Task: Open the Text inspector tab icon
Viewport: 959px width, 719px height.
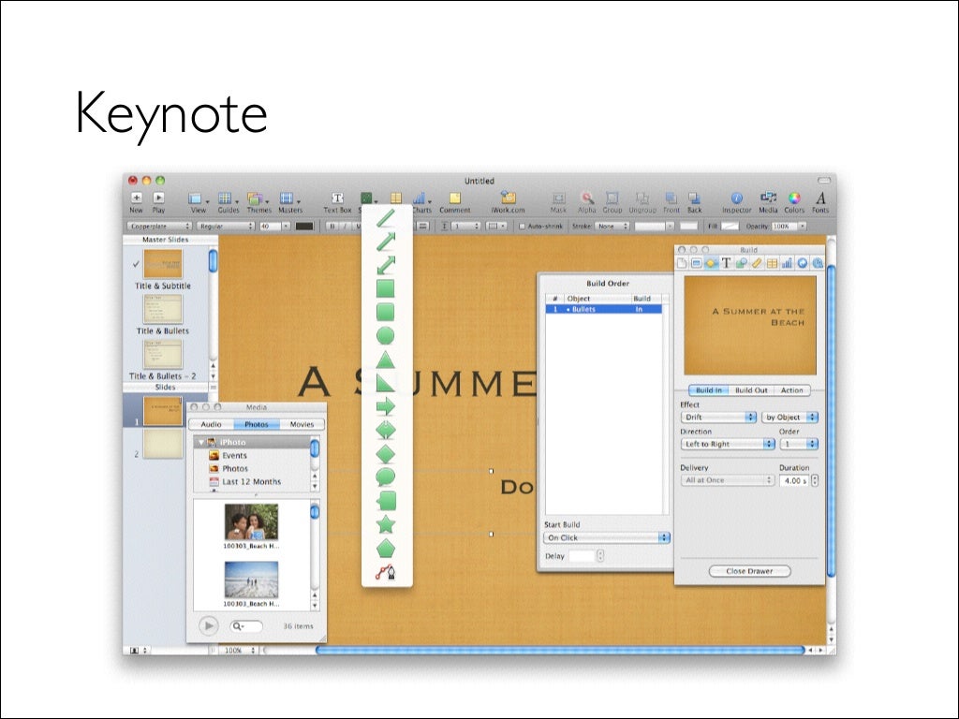Action: pos(726,263)
